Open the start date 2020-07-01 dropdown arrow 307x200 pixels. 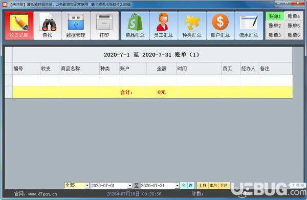(x=130, y=186)
